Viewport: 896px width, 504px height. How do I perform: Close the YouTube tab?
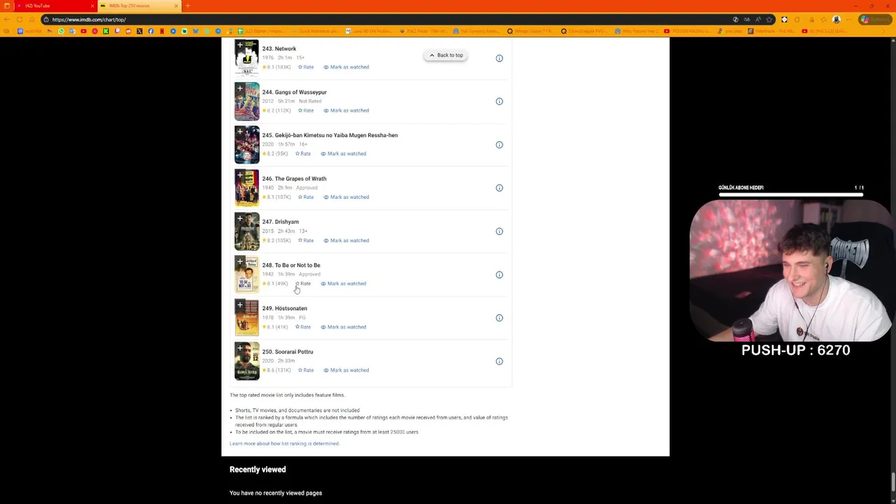92,6
